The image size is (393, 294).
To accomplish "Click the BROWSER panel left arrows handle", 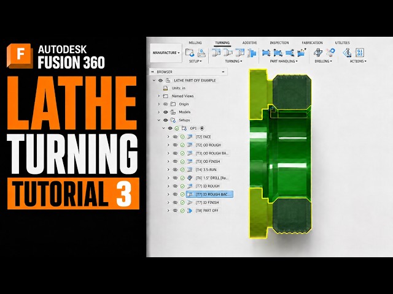I will pos(152,72).
